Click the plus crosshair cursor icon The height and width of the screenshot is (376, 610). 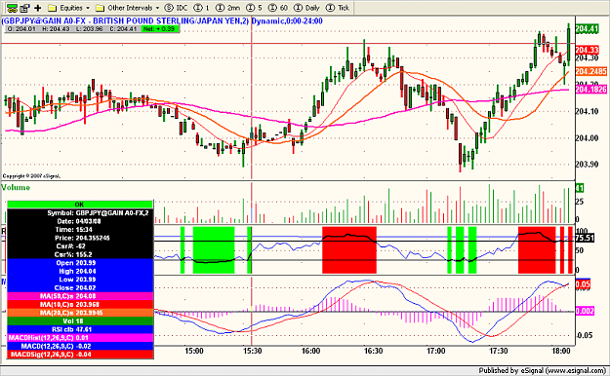[38, 8]
